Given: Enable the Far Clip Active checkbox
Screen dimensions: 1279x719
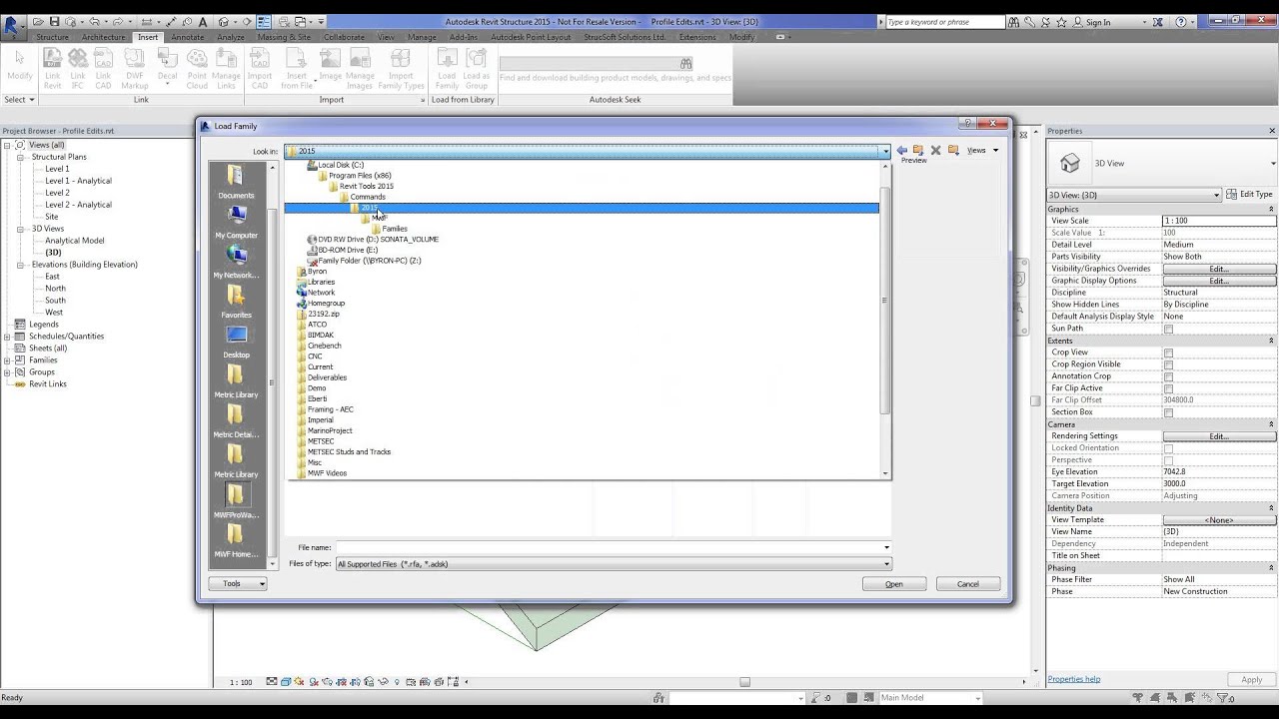Looking at the screenshot, I should (x=1168, y=388).
